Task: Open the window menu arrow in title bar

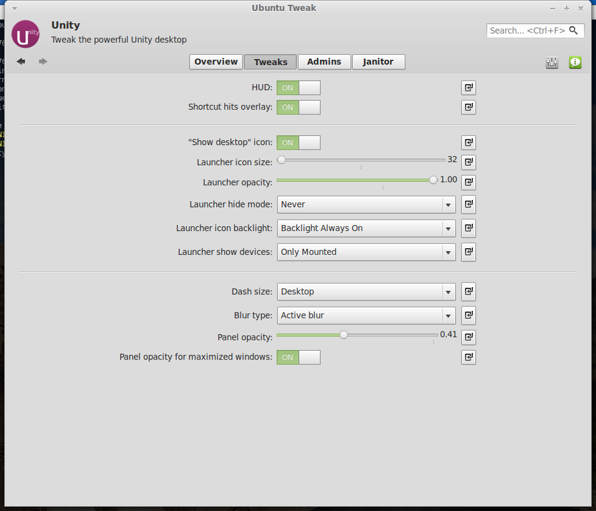Action: coord(15,8)
